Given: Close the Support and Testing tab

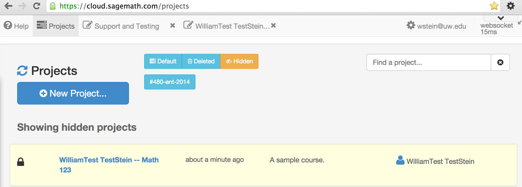Looking at the screenshot, I should click(x=173, y=25).
